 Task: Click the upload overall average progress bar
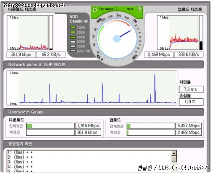151,126
